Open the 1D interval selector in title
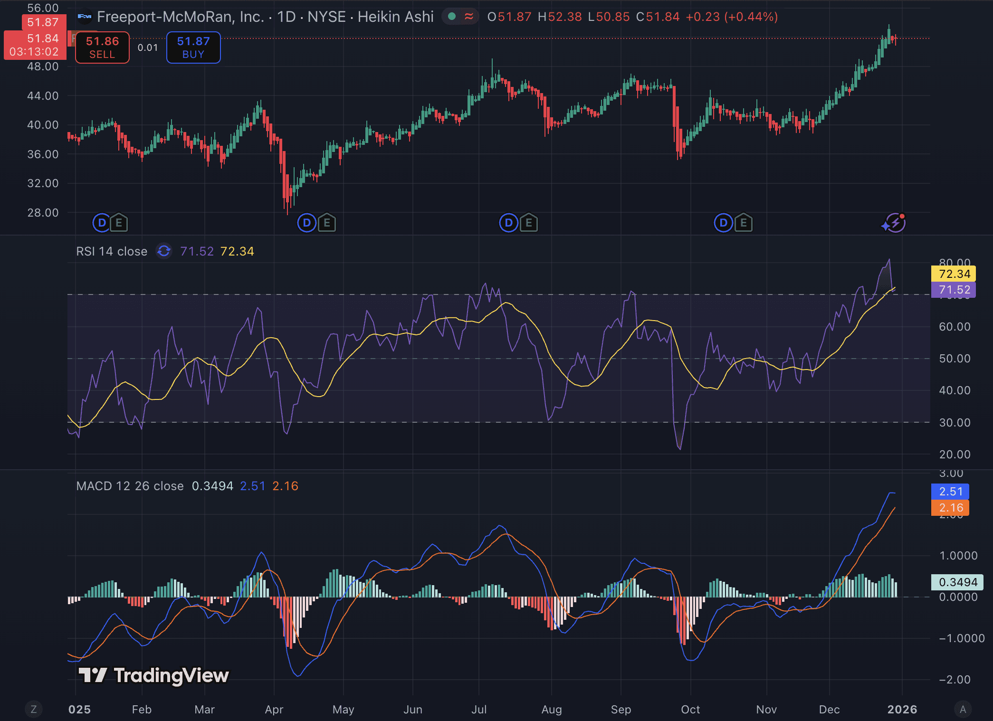Image resolution: width=993 pixels, height=721 pixels. click(x=286, y=17)
